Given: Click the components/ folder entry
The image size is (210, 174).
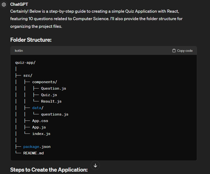Looking at the screenshot, I should pos(45,82).
